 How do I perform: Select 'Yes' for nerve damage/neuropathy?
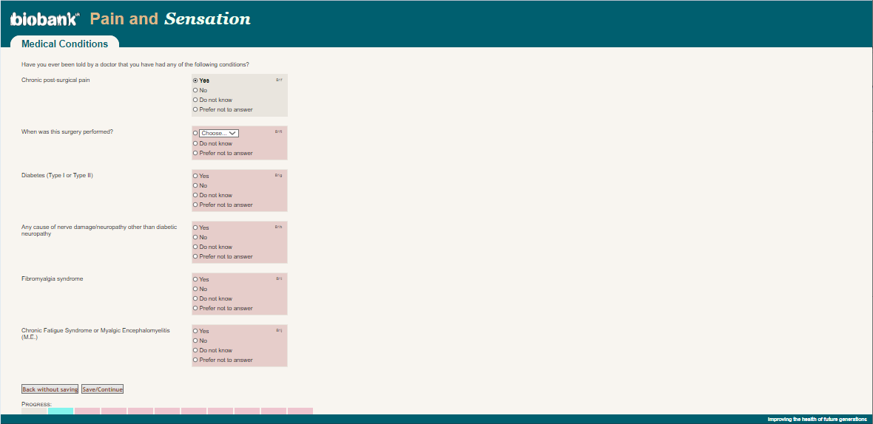195,228
